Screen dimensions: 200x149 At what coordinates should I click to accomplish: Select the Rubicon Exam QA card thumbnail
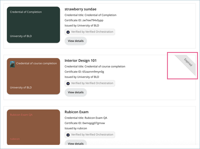[x=33, y=127]
